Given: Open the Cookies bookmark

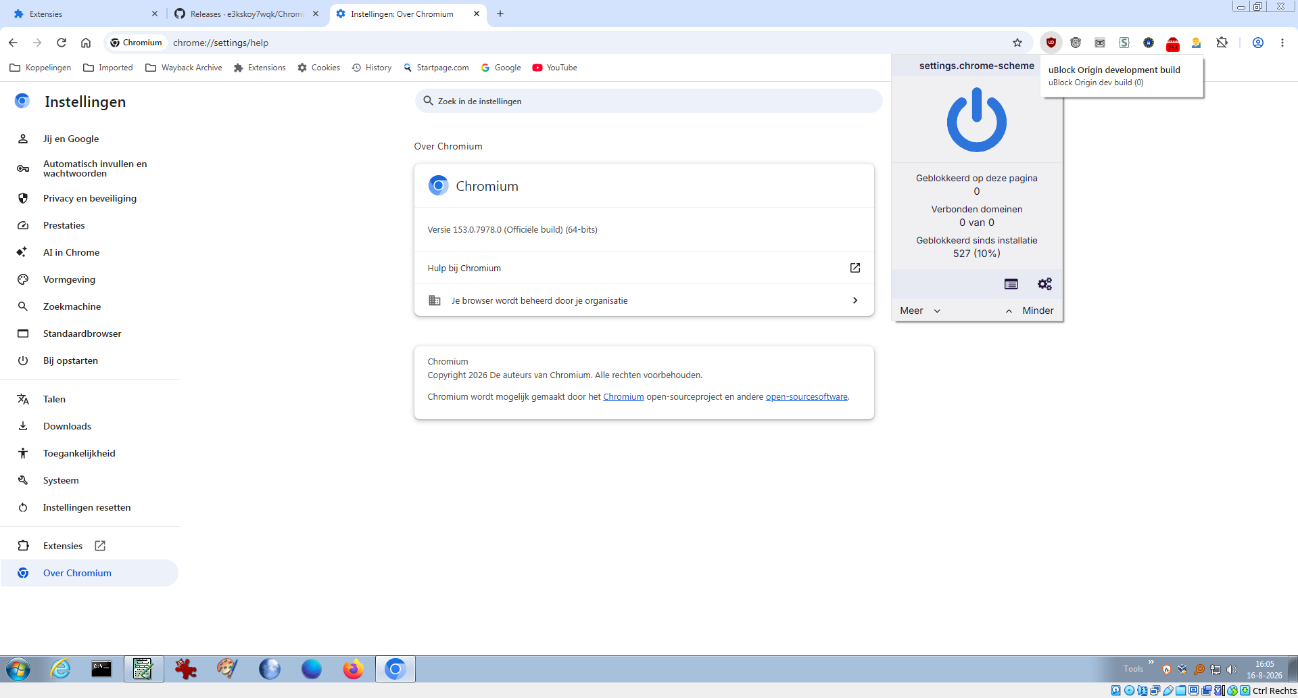Looking at the screenshot, I should pyautogui.click(x=318, y=68).
